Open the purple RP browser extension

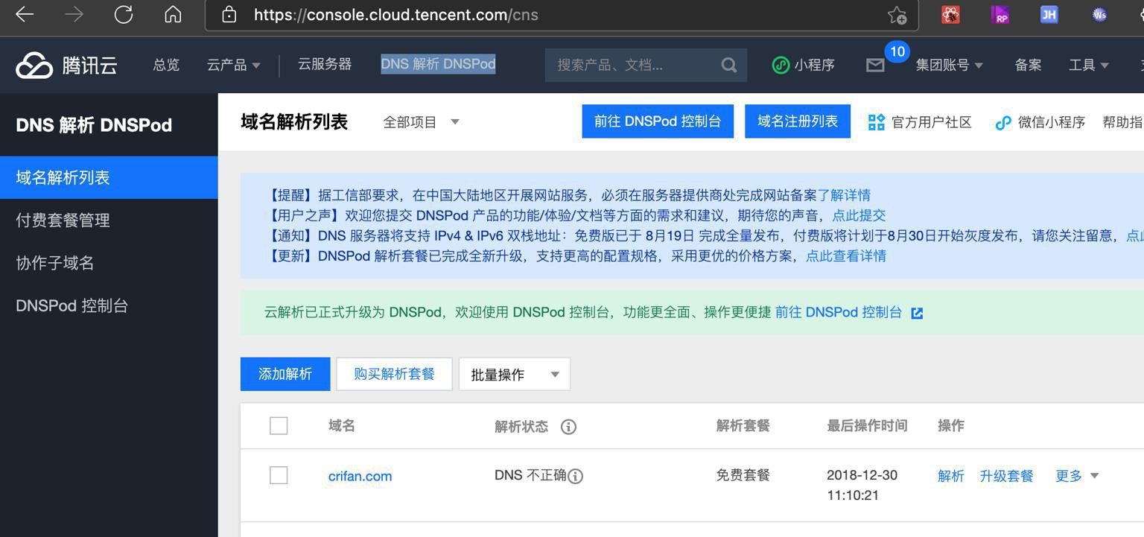point(1000,14)
